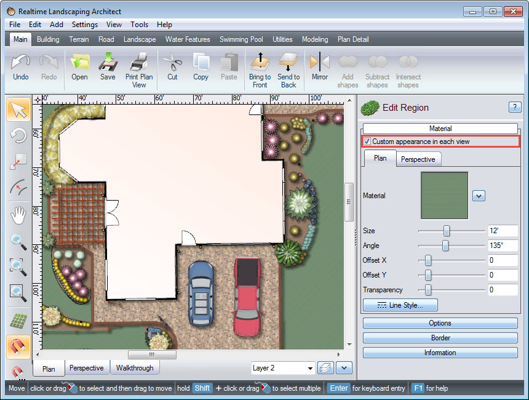Open the Add menu
Image resolution: width=529 pixels, height=400 pixels.
pos(57,25)
